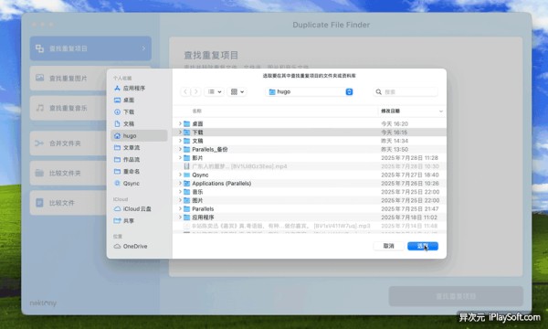
Task: Click the blue 选取 button
Action: [x=423, y=246]
